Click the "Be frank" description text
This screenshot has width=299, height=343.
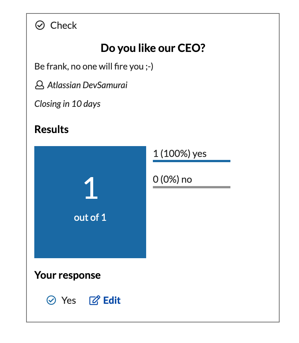click(x=94, y=67)
